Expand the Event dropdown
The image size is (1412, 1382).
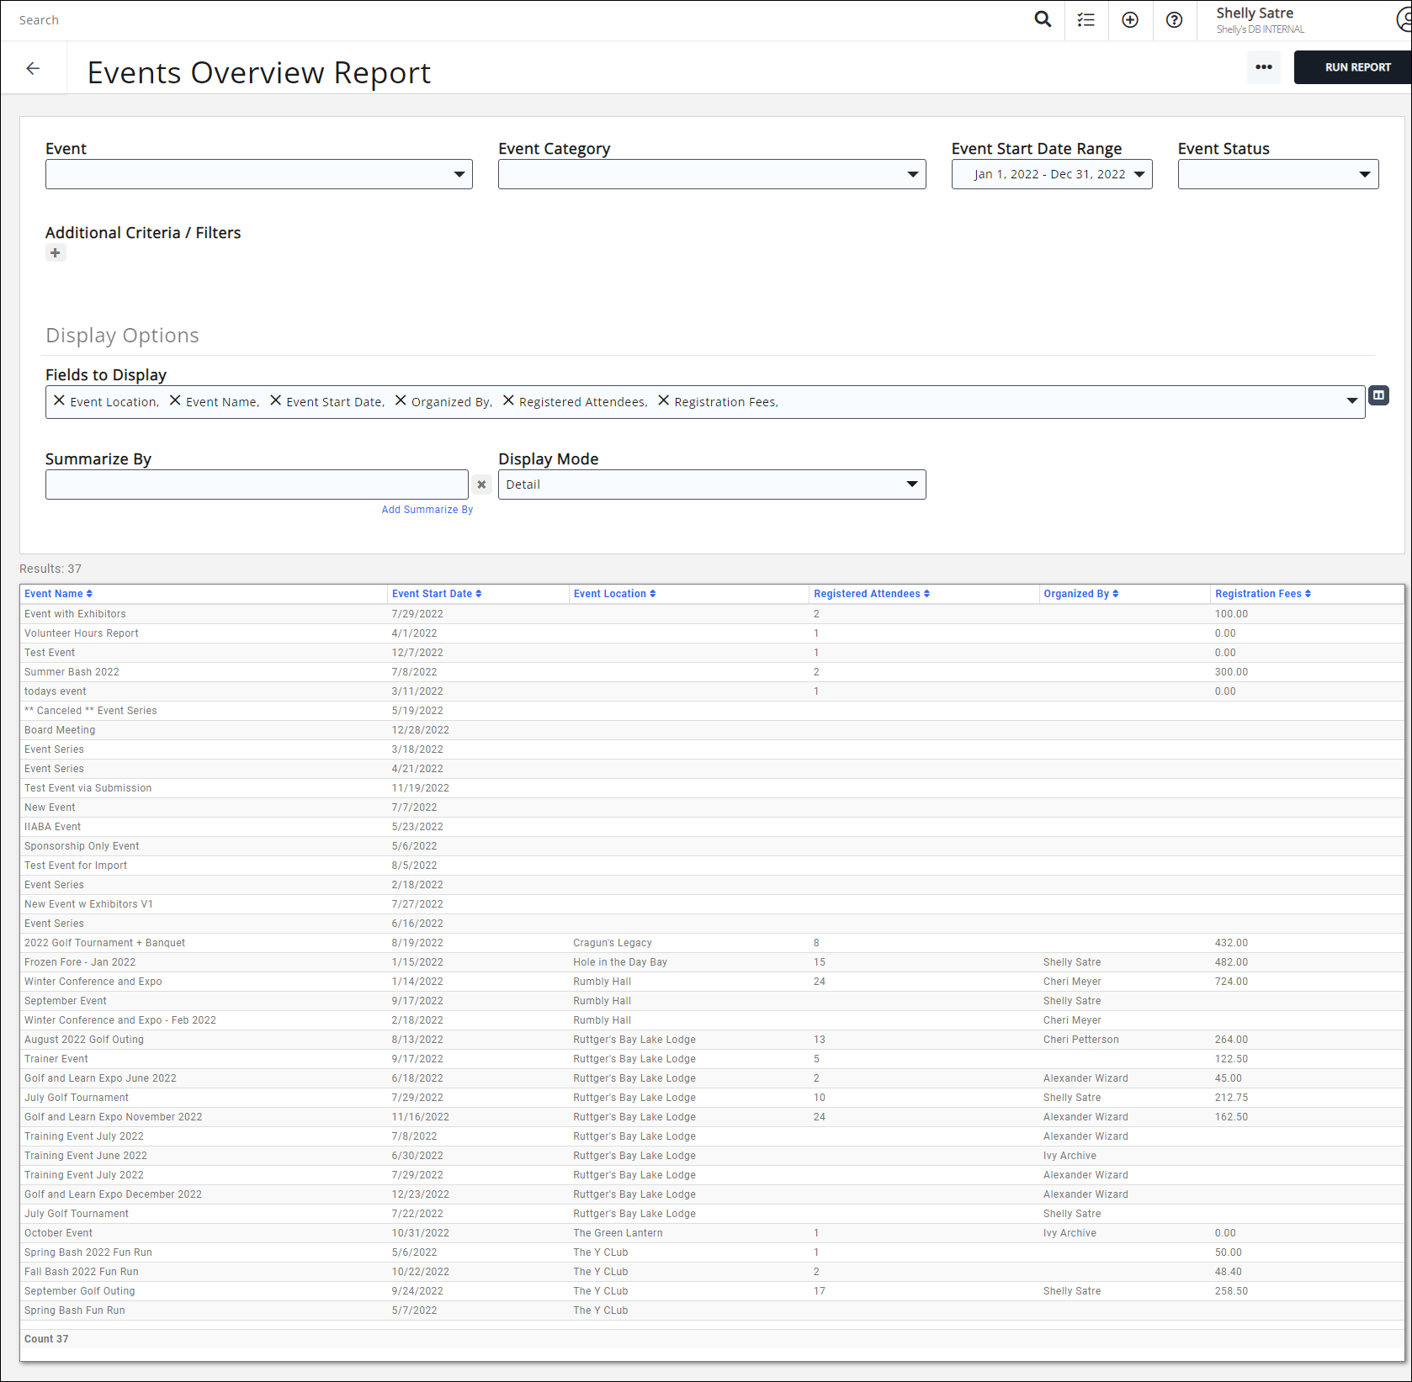[x=258, y=174]
